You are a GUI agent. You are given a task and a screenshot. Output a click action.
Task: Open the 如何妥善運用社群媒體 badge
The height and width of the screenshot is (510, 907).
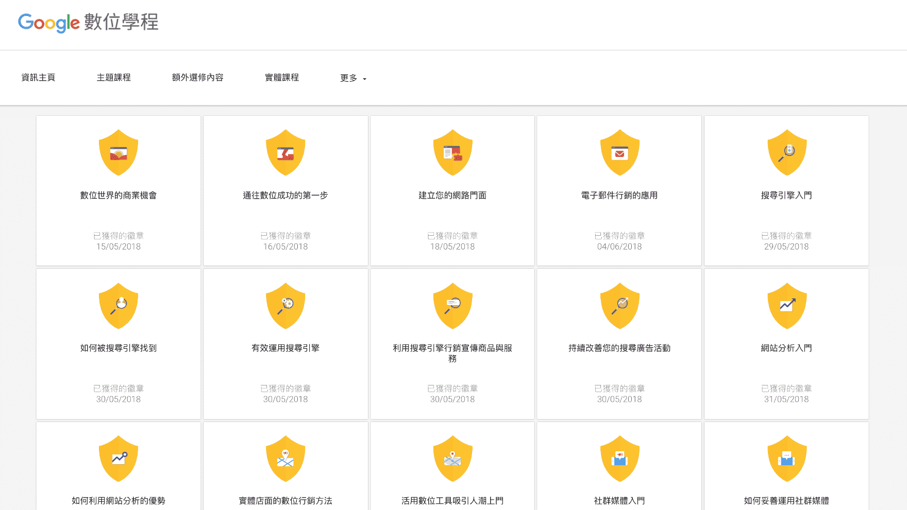[786, 459]
